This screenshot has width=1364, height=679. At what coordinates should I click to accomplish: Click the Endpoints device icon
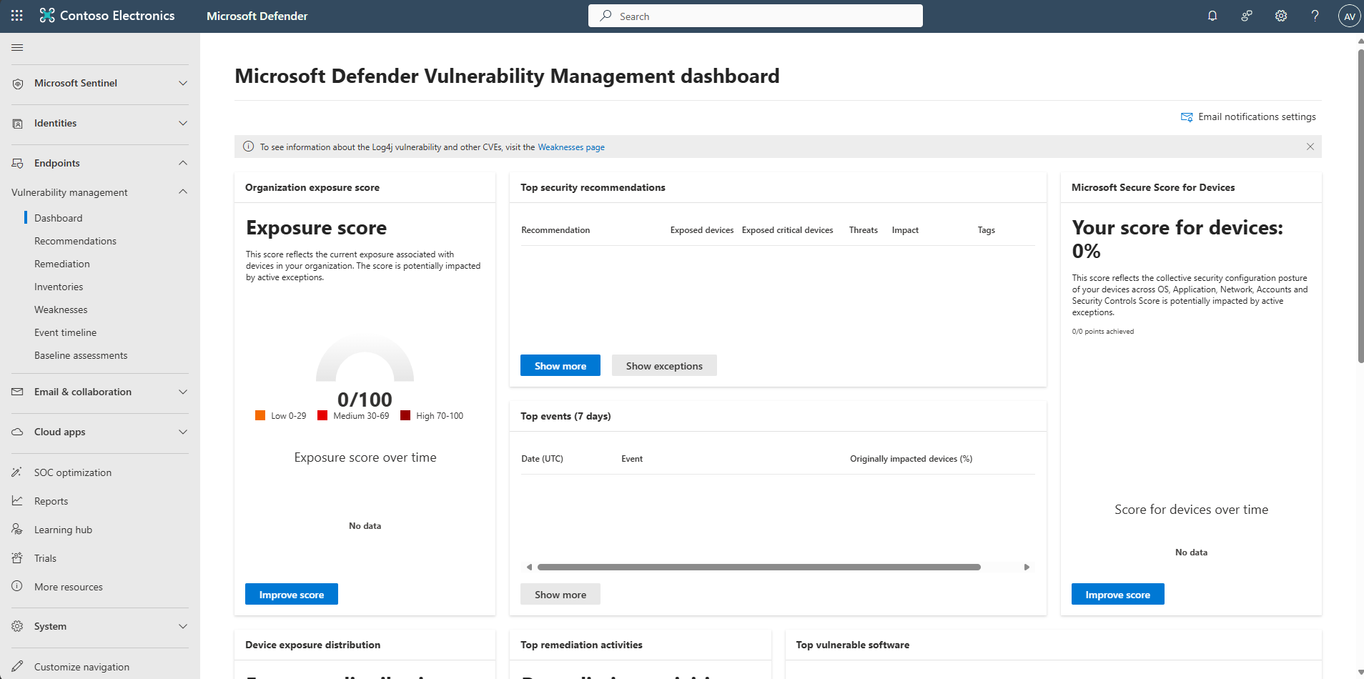pos(18,164)
